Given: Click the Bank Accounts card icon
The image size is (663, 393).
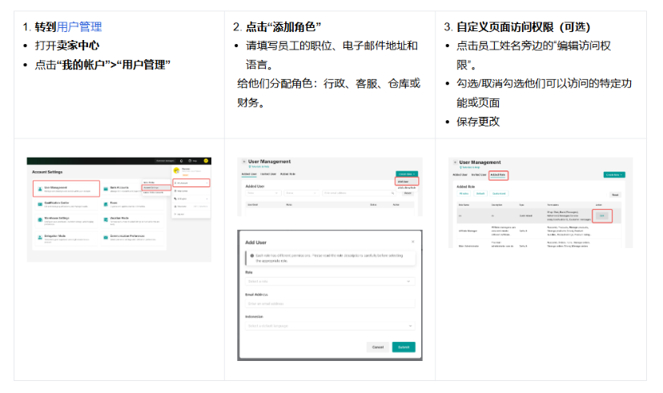Looking at the screenshot, I should pos(106,188).
